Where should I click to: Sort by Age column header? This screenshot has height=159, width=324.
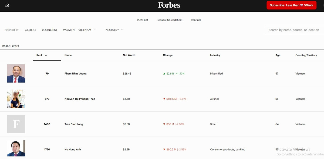point(278,55)
